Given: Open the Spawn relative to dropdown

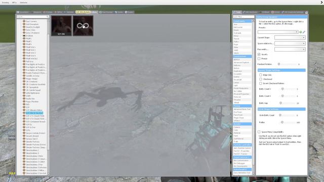Looking at the screenshot, I should tap(290, 43).
